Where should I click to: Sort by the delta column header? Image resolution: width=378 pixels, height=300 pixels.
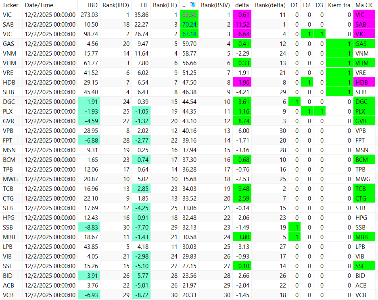[242, 5]
